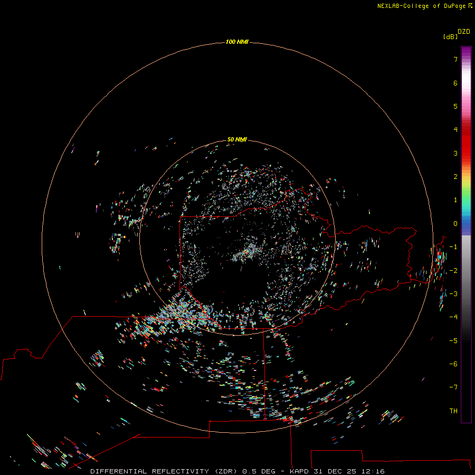Viewport: 475px width, 475px height.
Task: Click the 0 dB scale label
Action: (x=455, y=224)
